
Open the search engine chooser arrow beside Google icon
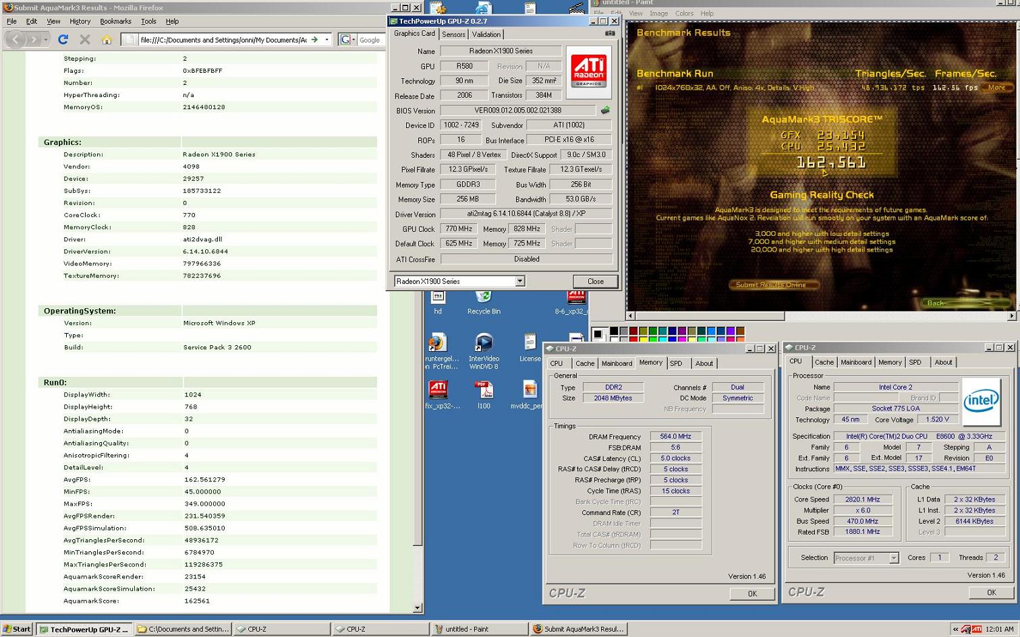click(353, 40)
